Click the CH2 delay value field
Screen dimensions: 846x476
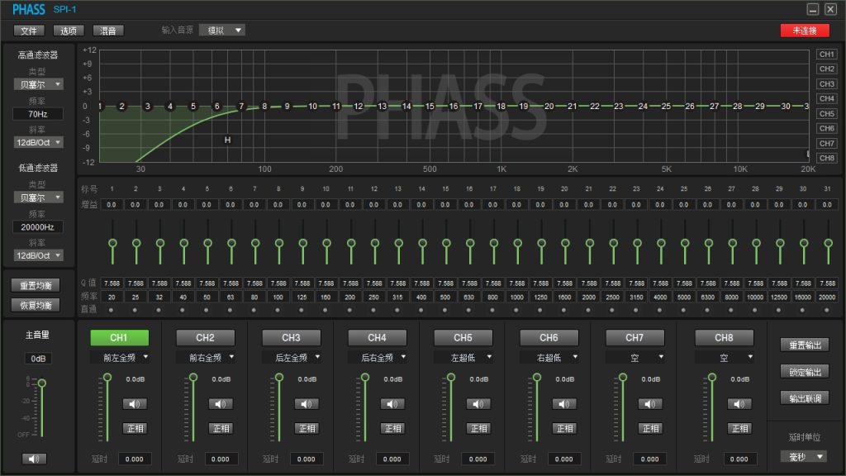pos(220,459)
